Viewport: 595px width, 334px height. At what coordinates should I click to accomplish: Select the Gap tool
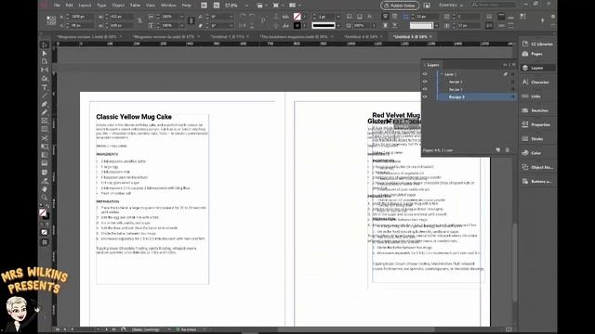[x=45, y=70]
